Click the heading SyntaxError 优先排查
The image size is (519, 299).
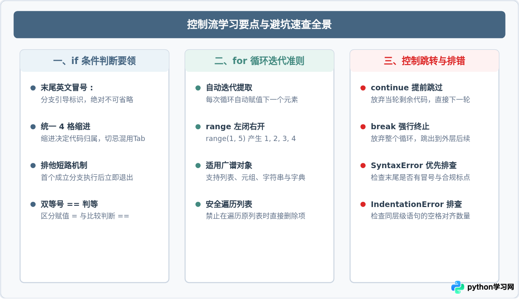414,165
